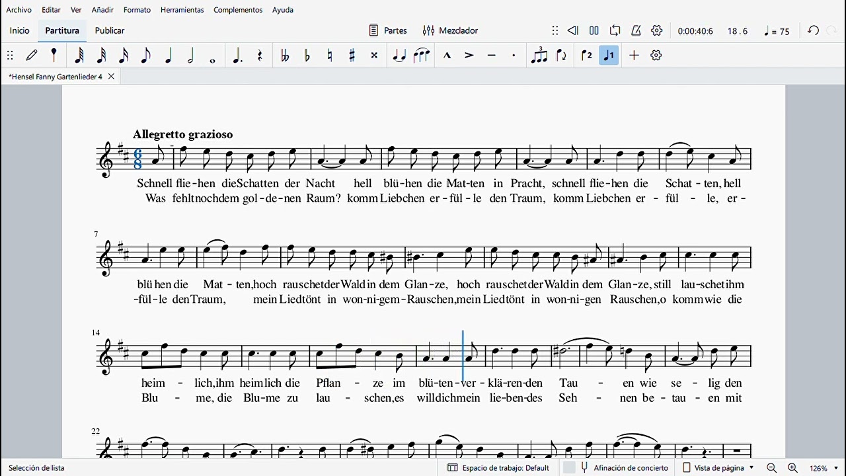Open the Vista de página dropdown

[x=718, y=467]
